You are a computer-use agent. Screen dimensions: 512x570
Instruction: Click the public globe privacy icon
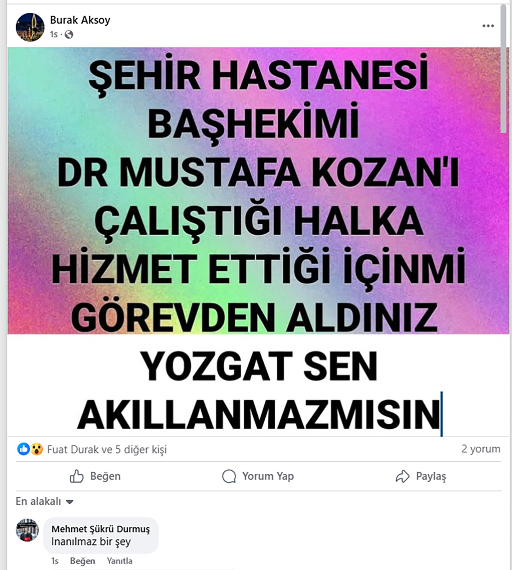click(x=69, y=34)
